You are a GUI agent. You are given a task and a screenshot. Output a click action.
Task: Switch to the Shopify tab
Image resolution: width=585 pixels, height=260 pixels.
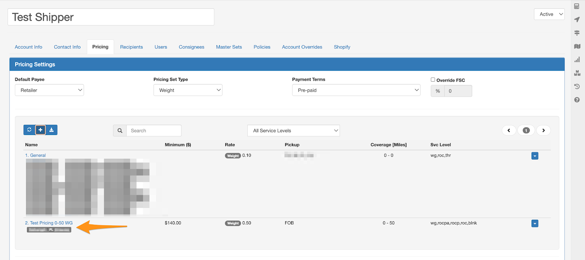[342, 47]
